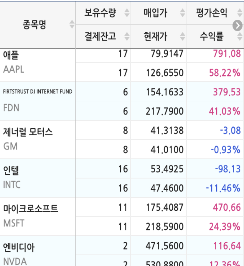Click Apple's 791.08 valuation gain
This screenshot has width=244, height=266.
[x=225, y=54]
